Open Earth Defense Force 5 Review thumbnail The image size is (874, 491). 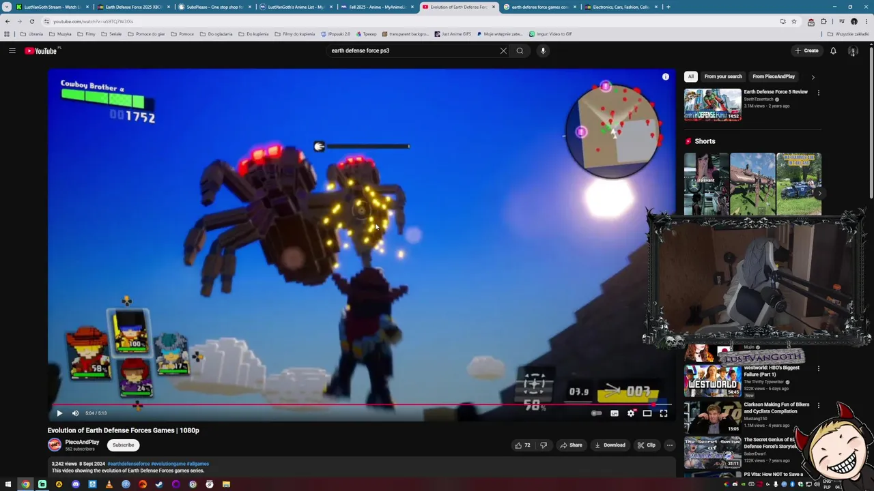pos(713,104)
